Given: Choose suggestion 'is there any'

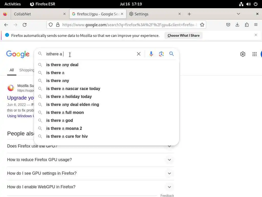Looking at the screenshot, I should pos(106,81).
